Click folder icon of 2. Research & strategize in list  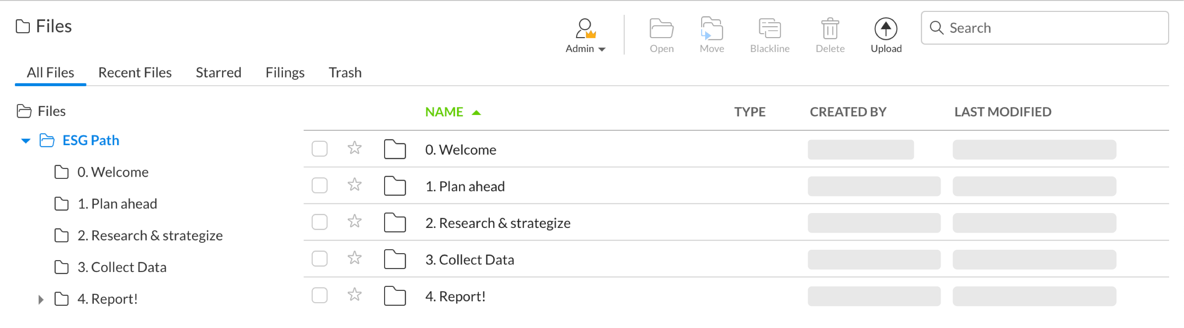pyautogui.click(x=395, y=223)
